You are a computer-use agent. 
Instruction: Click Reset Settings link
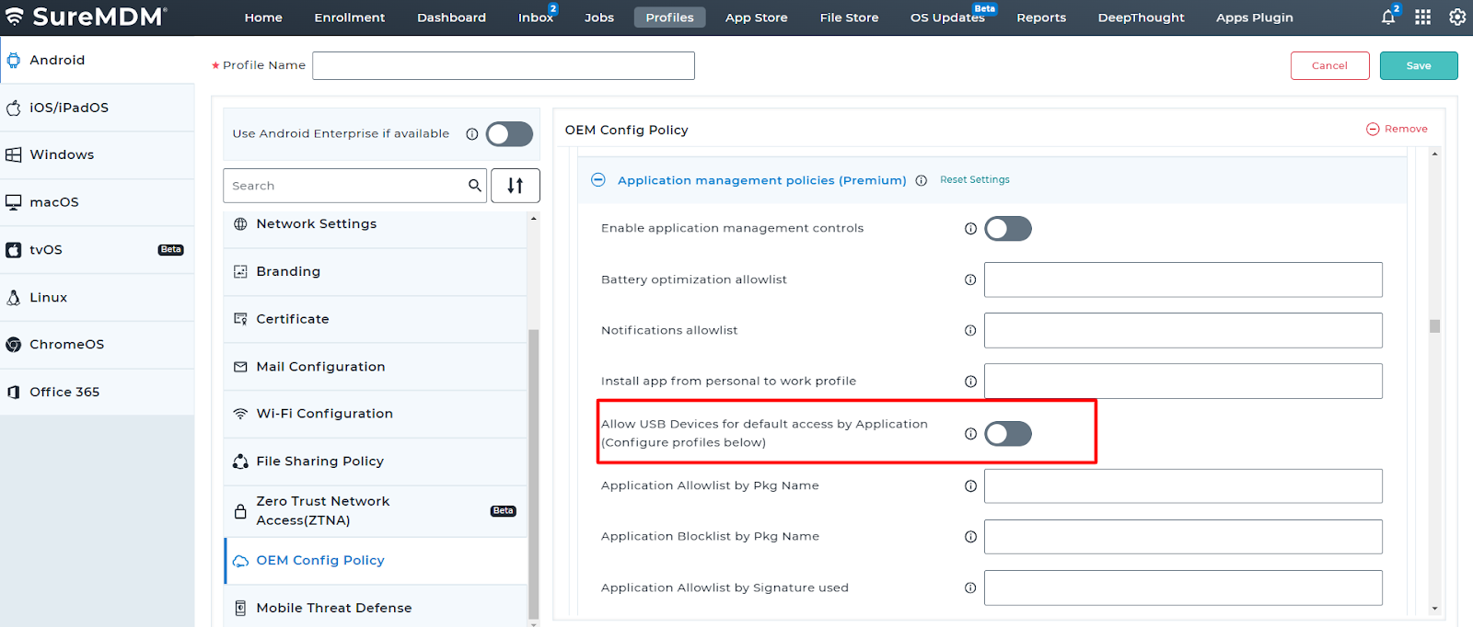pyautogui.click(x=975, y=180)
